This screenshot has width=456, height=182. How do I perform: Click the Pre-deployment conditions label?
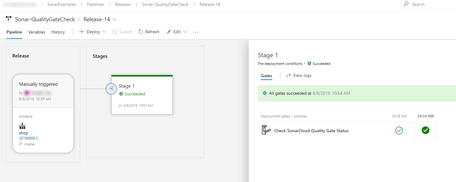click(280, 64)
